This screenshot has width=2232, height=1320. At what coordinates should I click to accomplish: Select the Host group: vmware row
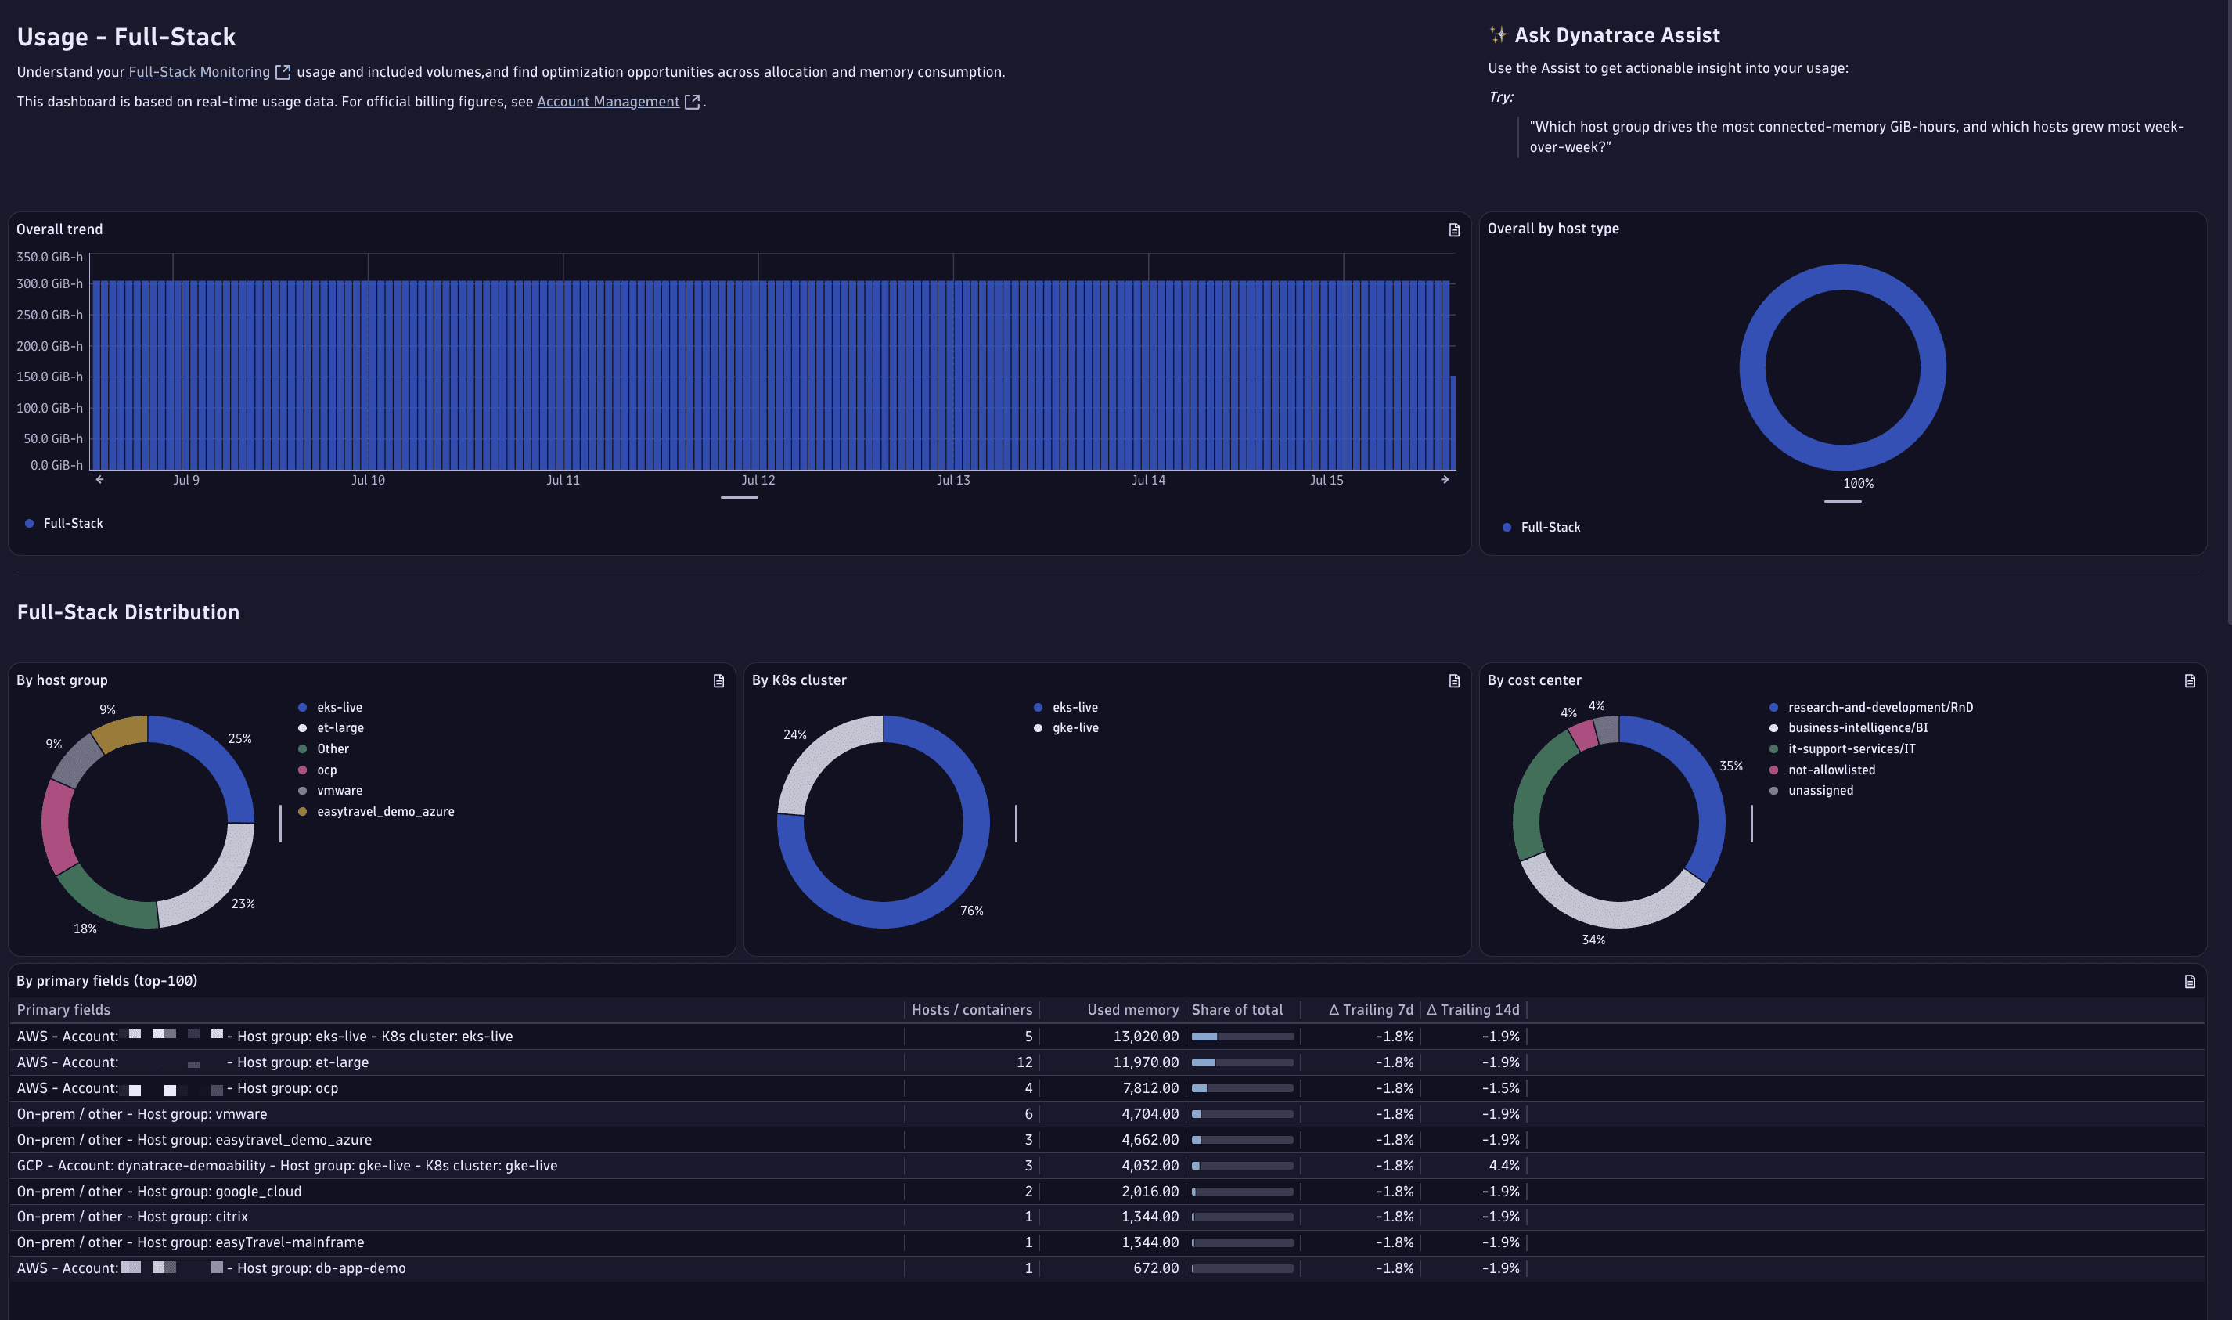[x=1109, y=1113]
